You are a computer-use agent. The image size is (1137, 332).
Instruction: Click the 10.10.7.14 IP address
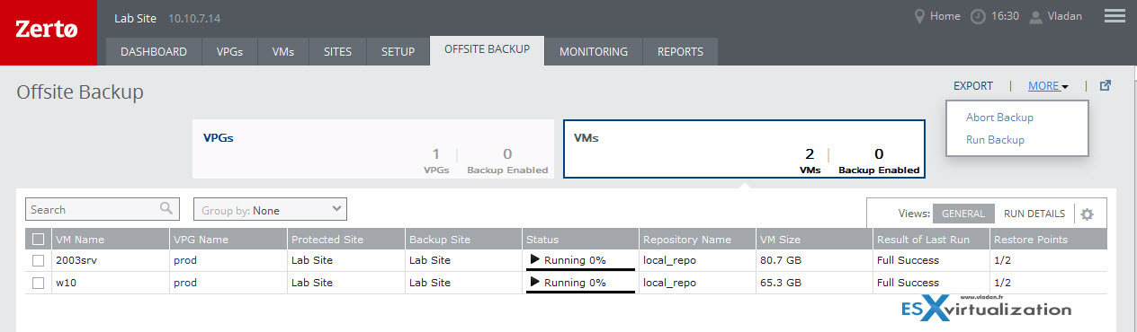pos(195,18)
